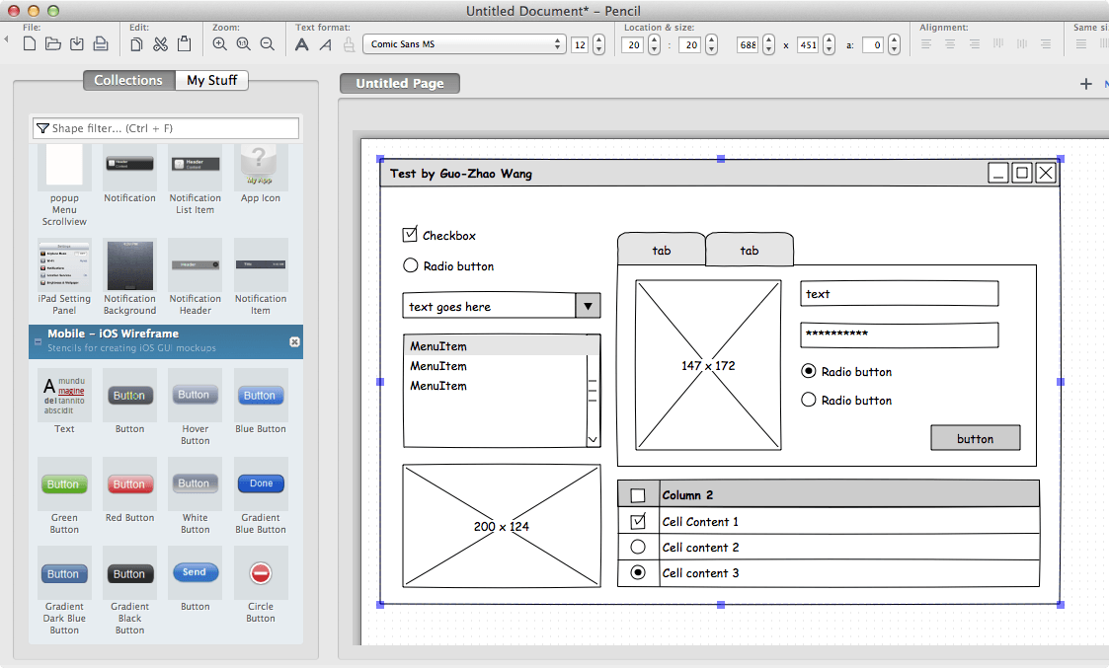Viewport: 1109px width, 668px height.
Task: Zoom in on the canvas
Action: coord(219,43)
